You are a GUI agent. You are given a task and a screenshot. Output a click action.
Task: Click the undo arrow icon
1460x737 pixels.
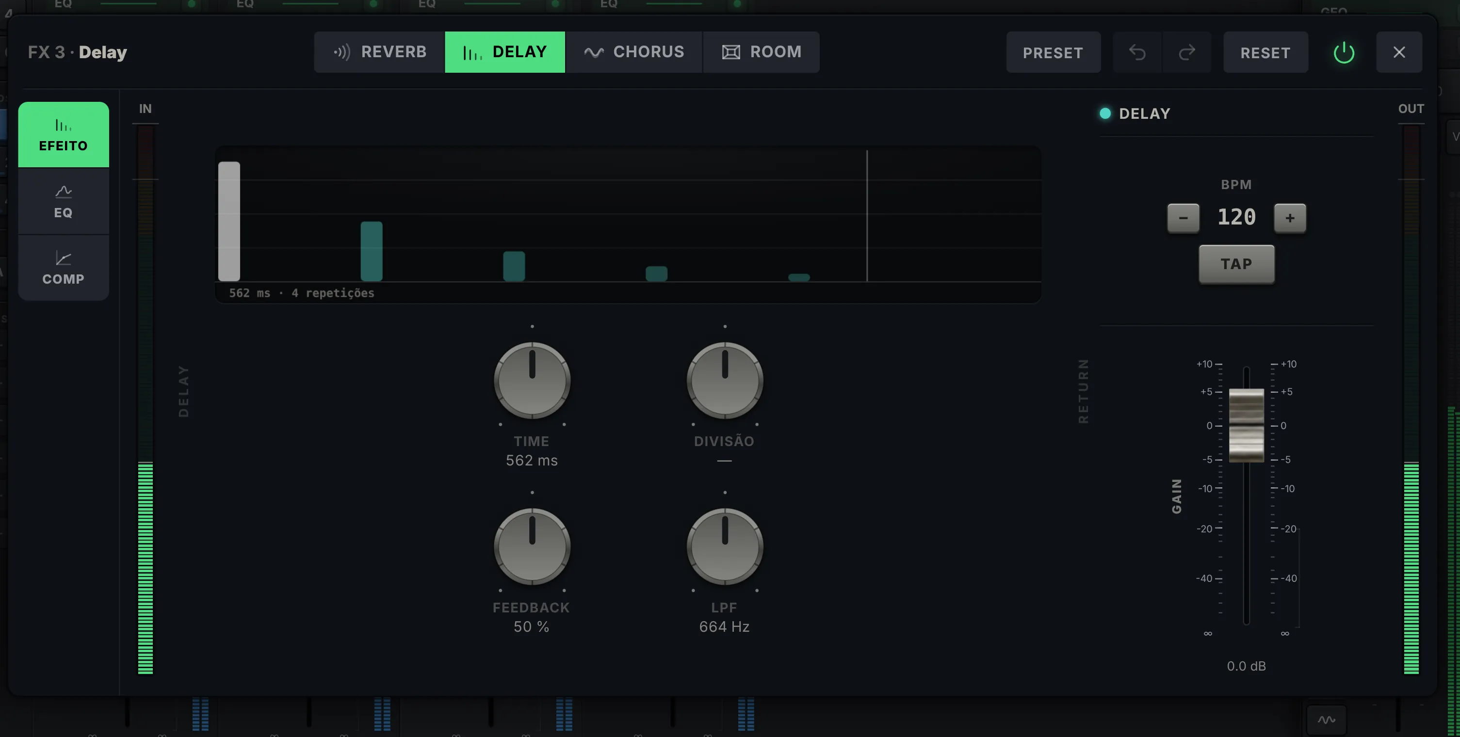(x=1137, y=52)
